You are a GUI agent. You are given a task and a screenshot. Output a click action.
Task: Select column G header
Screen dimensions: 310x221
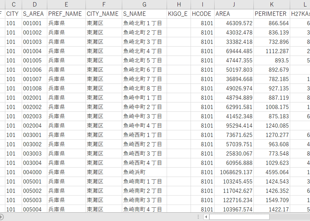click(x=144, y=4)
